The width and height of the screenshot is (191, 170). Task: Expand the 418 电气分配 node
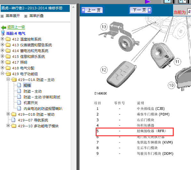[x=2, y=67]
